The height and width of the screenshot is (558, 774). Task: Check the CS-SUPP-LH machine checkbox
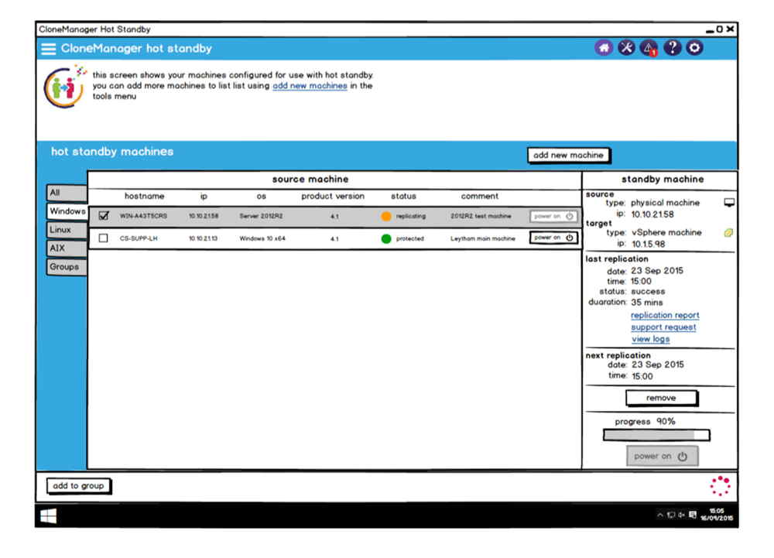(104, 238)
